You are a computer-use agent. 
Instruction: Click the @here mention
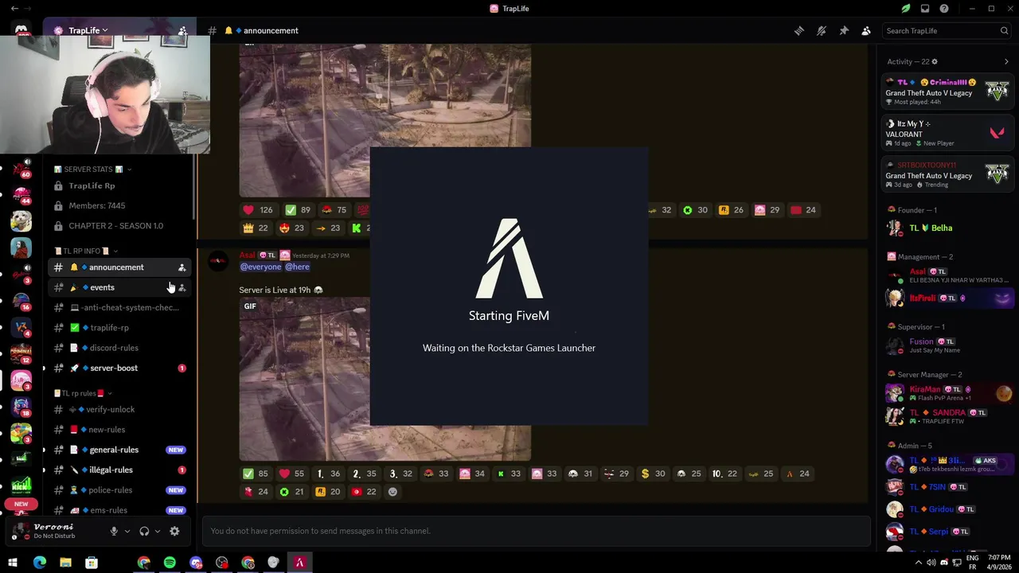297,267
